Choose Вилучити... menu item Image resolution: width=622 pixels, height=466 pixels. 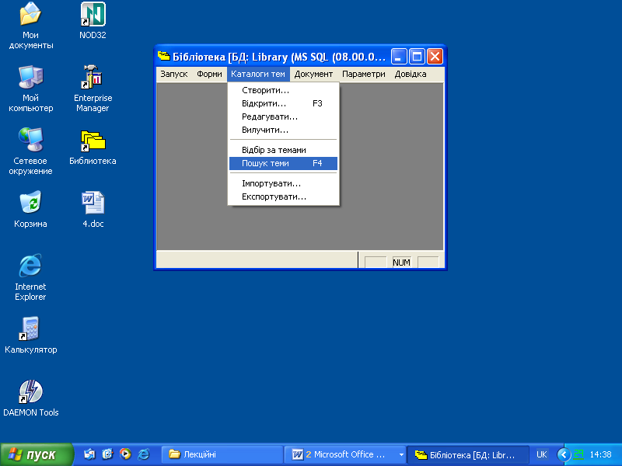(x=283, y=130)
